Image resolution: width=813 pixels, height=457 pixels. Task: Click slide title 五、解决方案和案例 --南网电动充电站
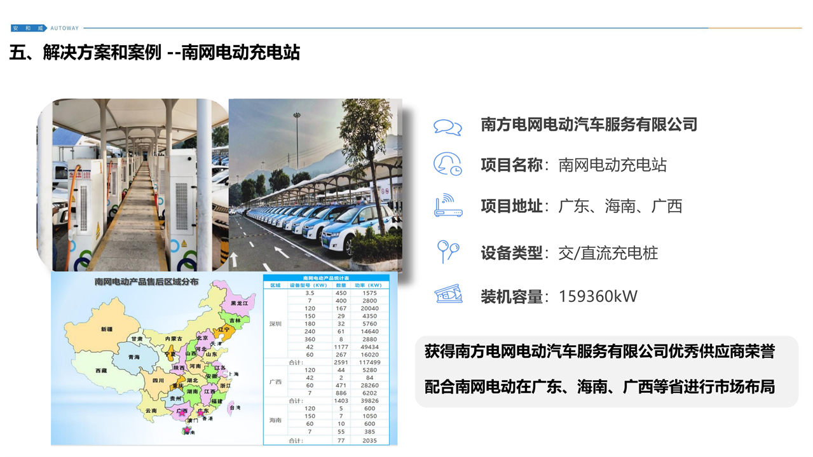[154, 52]
